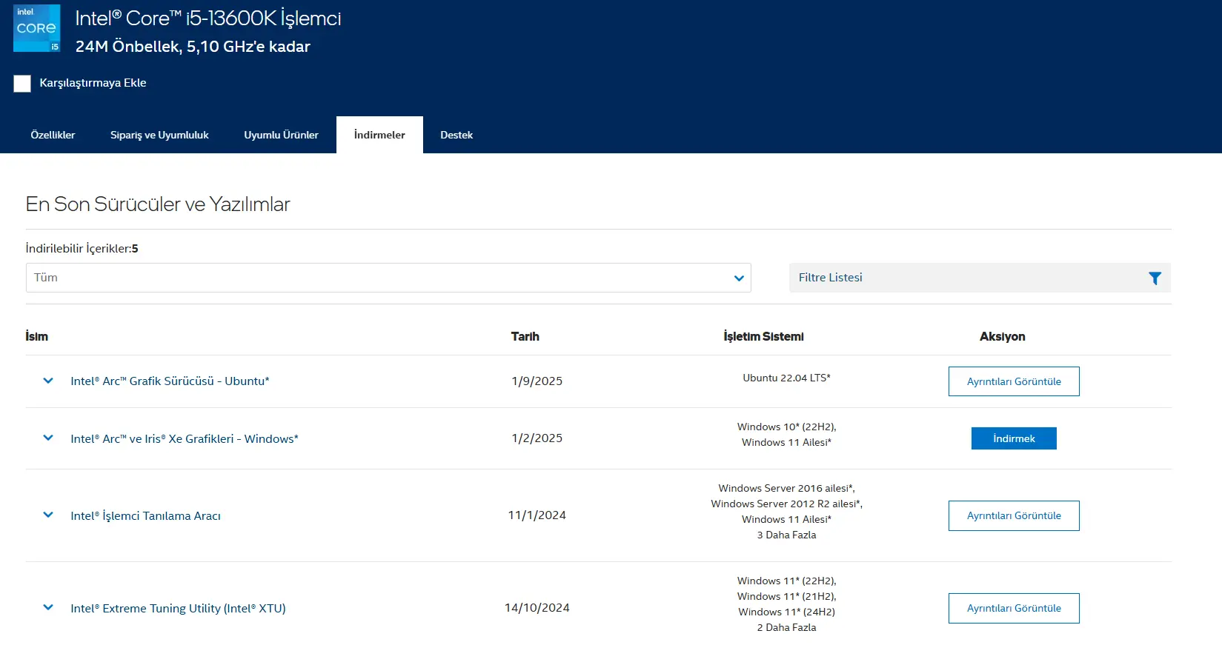The width and height of the screenshot is (1222, 645).
Task: Click the İndirilebilir İçerikler count text
Action: (x=82, y=249)
